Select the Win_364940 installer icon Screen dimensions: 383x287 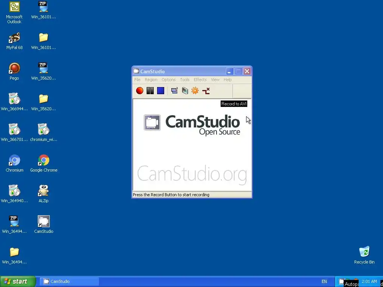[14, 194]
